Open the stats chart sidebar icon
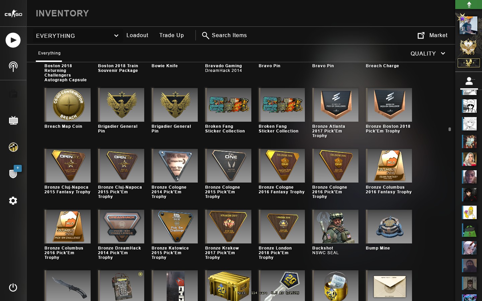This screenshot has height=301, width=482. pos(13,147)
